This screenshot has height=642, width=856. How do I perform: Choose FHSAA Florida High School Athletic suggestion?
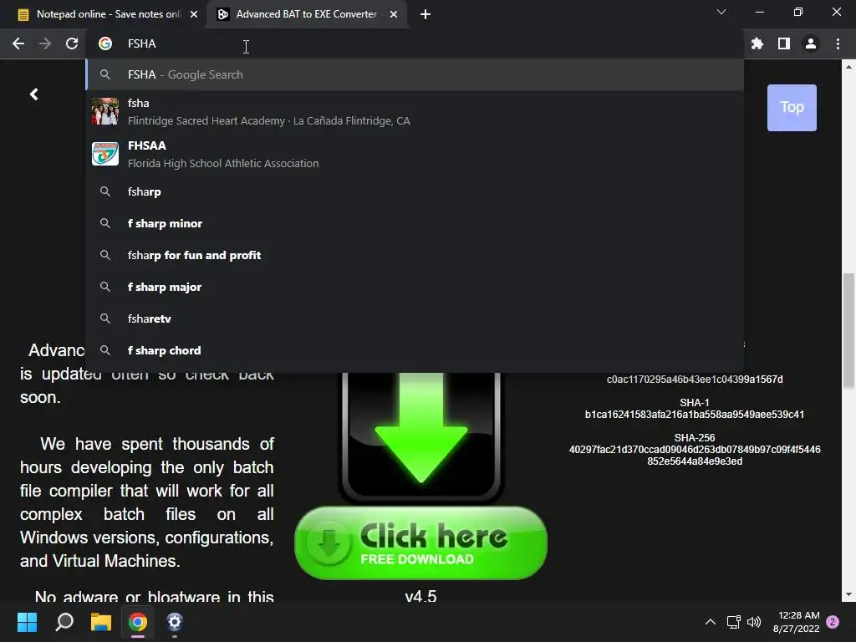coord(415,154)
